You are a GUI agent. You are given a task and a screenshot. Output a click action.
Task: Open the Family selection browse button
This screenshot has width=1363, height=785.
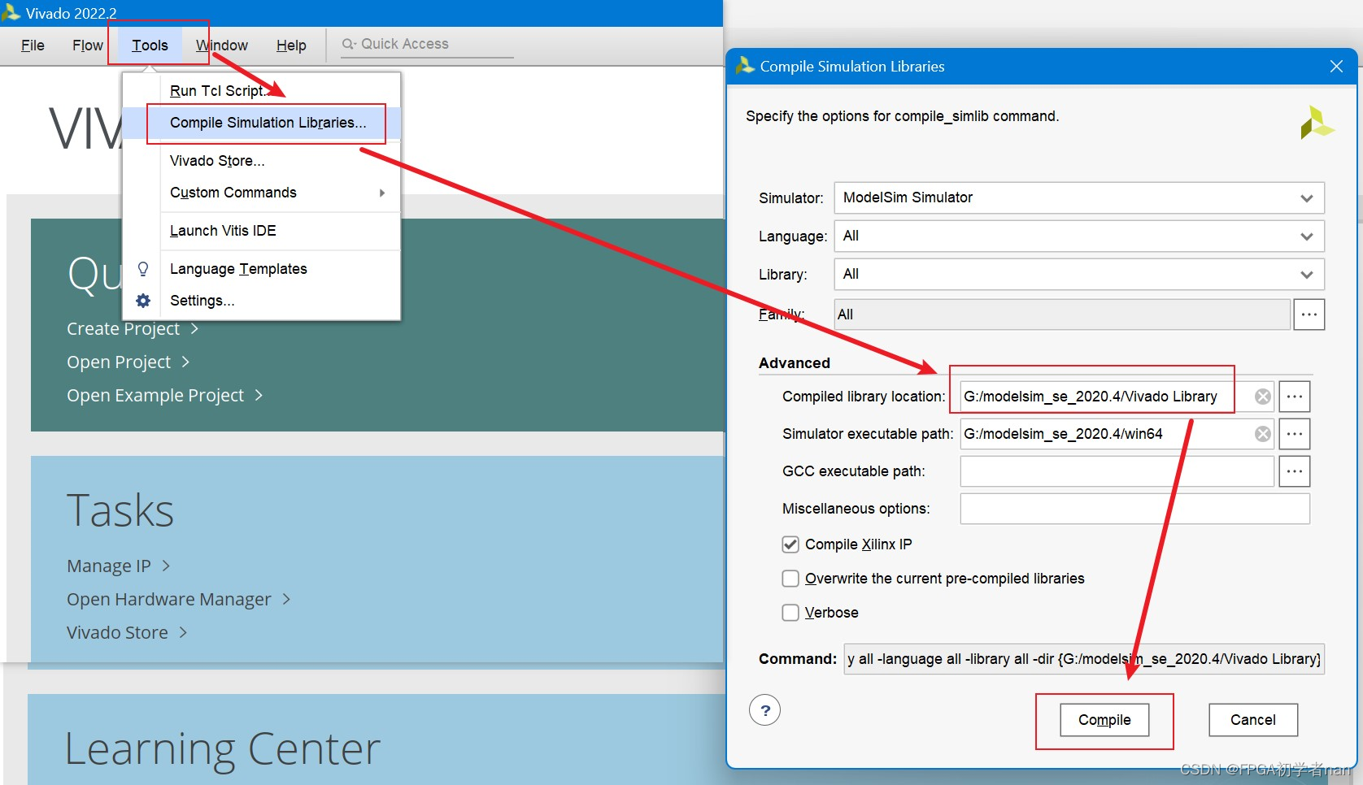click(x=1309, y=314)
